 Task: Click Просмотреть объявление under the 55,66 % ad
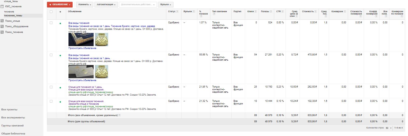click(82, 80)
